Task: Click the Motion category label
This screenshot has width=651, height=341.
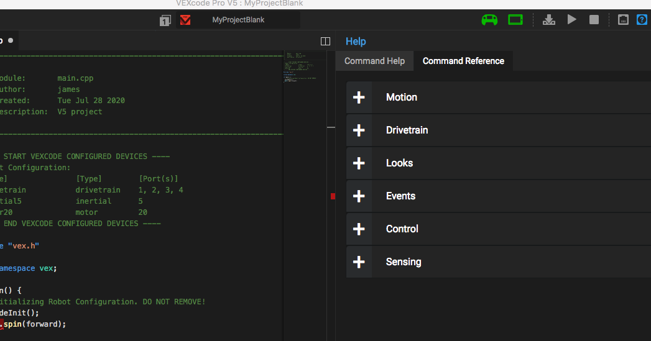Action: [x=402, y=98]
